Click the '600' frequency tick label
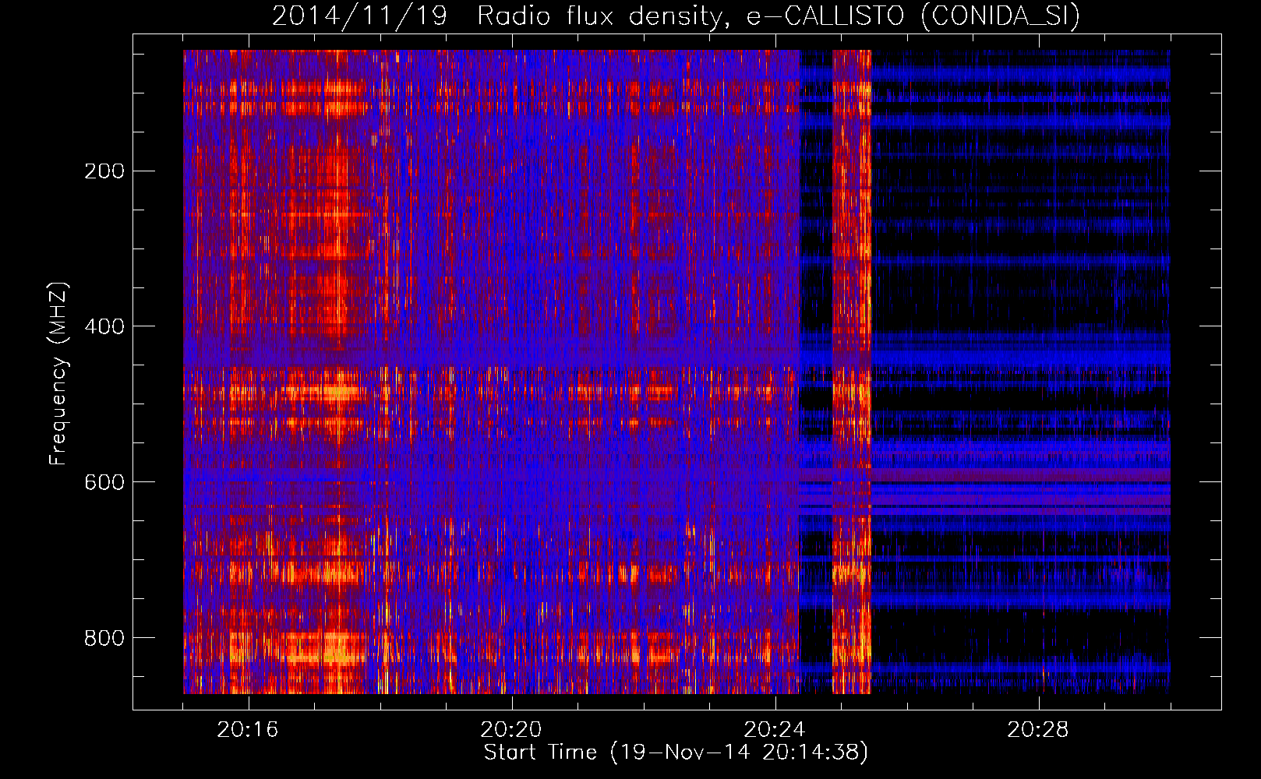 click(104, 482)
